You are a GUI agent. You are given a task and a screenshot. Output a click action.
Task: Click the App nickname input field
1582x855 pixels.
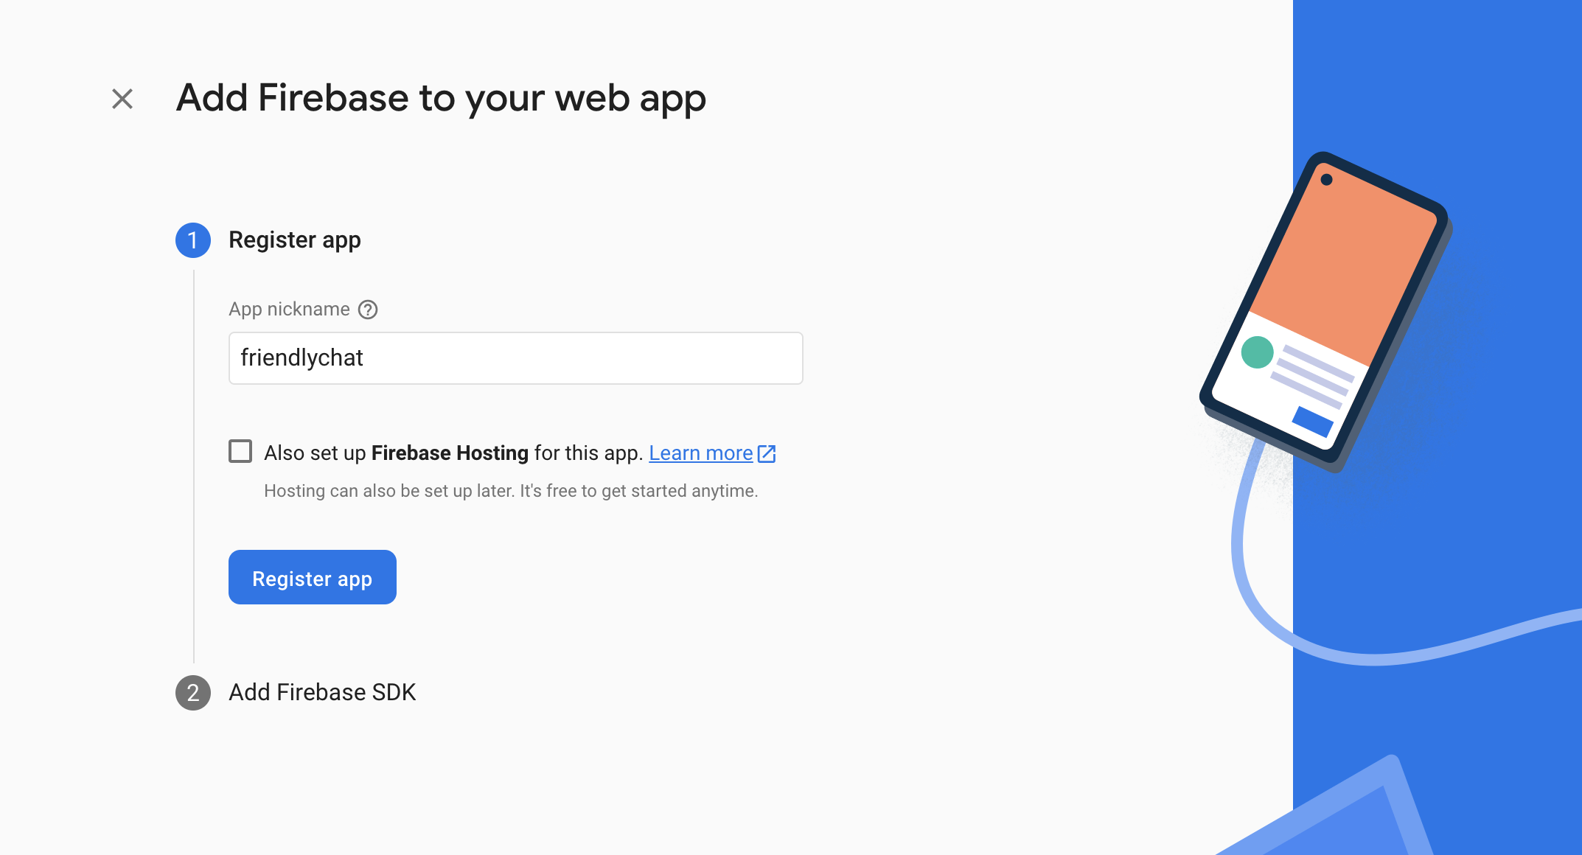516,357
